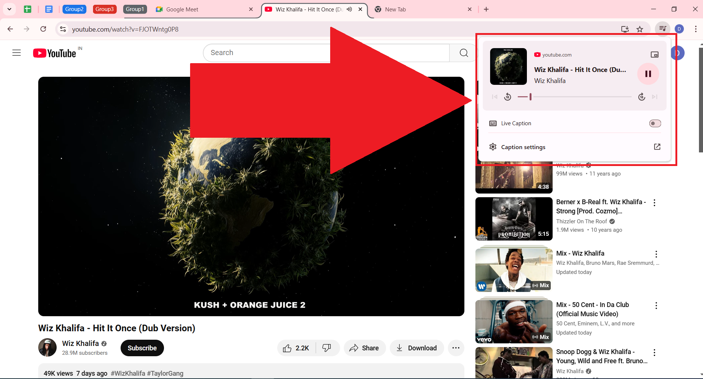Click the search magnifier button
Screen dimensions: 703x379
(464, 53)
